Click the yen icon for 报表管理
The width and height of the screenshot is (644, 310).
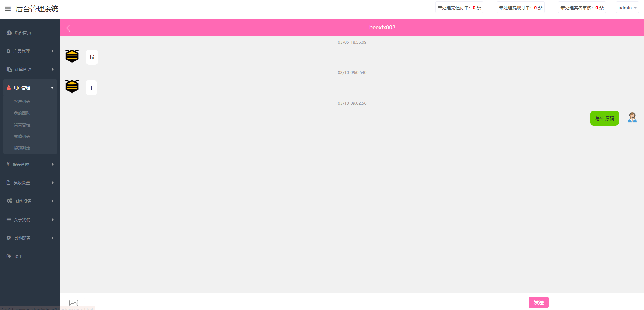click(x=8, y=164)
